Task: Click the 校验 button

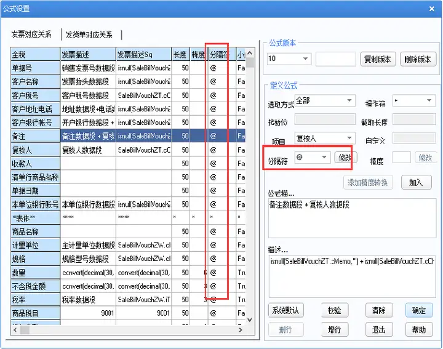Action: click(335, 311)
